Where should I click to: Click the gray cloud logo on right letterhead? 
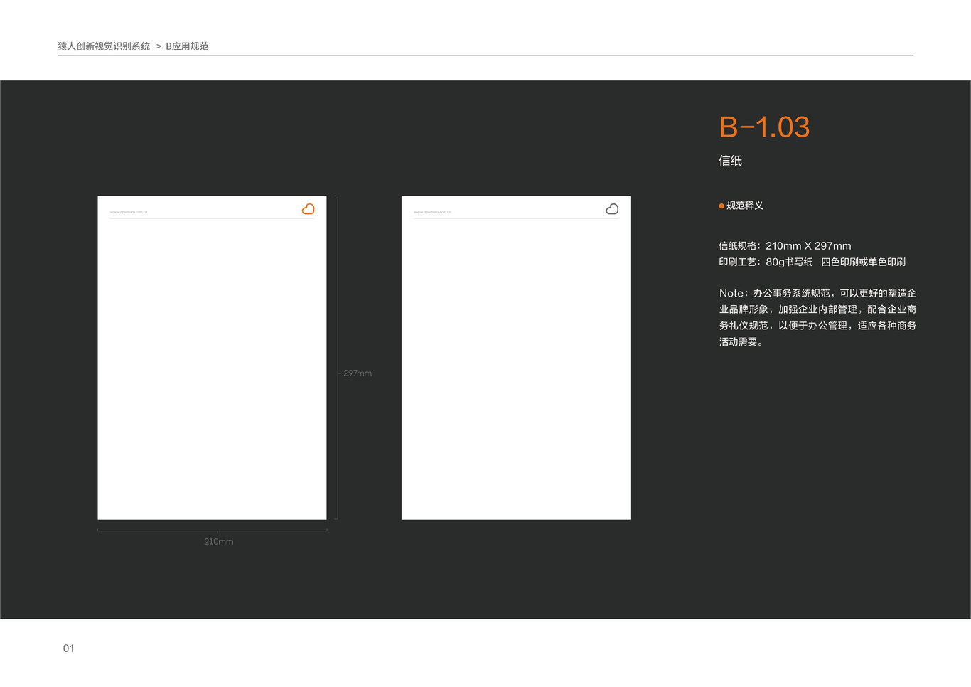click(612, 209)
